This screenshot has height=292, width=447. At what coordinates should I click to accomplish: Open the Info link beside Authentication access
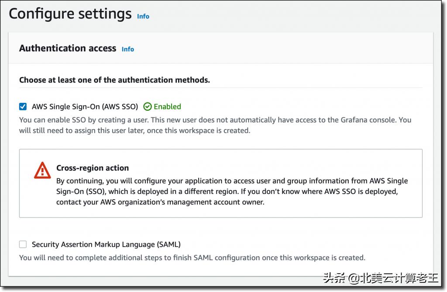(127, 49)
